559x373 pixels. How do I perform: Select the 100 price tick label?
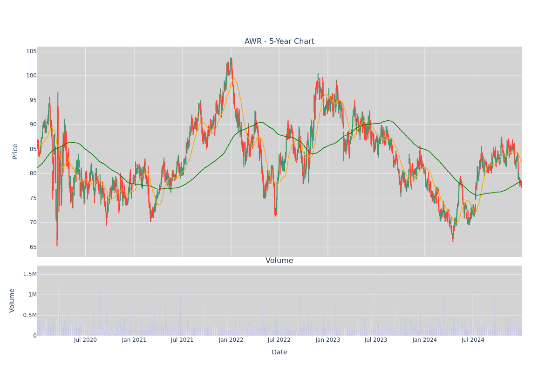(31, 76)
